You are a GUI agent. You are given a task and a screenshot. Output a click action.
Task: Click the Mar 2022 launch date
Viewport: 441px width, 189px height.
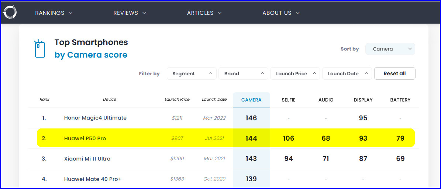(x=214, y=118)
